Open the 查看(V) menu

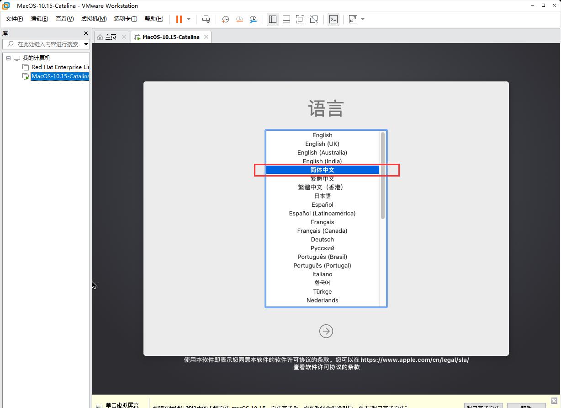[64, 19]
